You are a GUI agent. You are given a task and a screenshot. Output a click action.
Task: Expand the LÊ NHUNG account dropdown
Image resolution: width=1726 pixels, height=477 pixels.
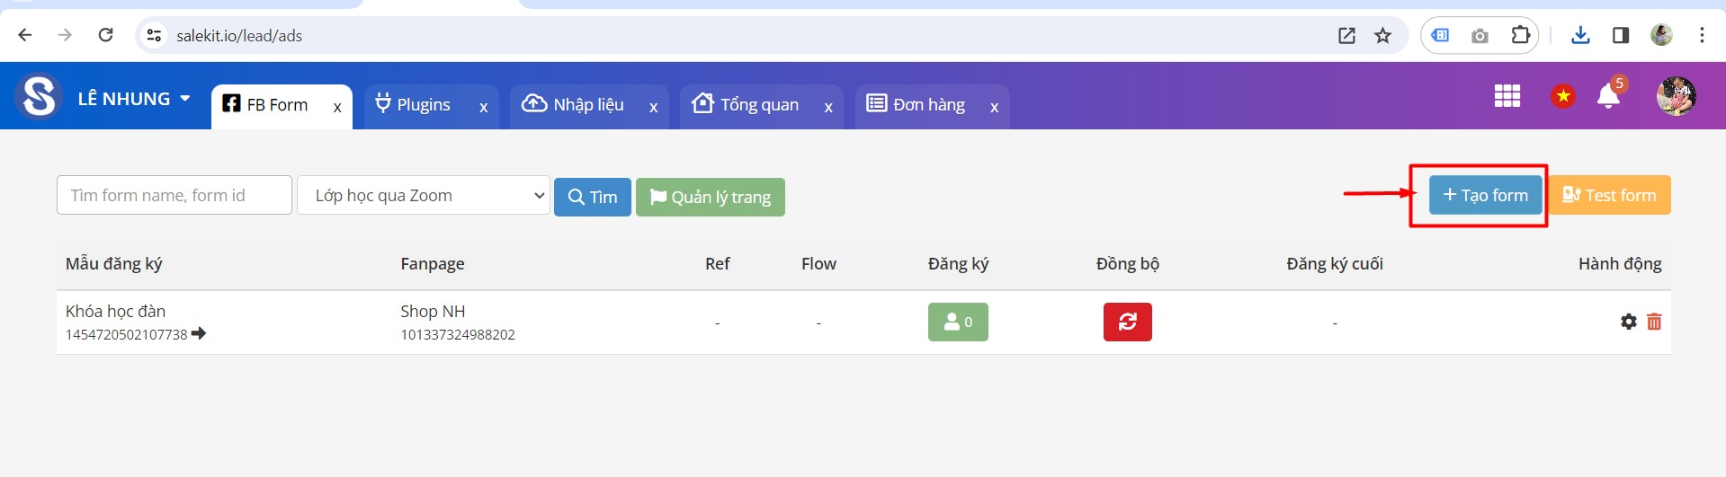tap(134, 99)
